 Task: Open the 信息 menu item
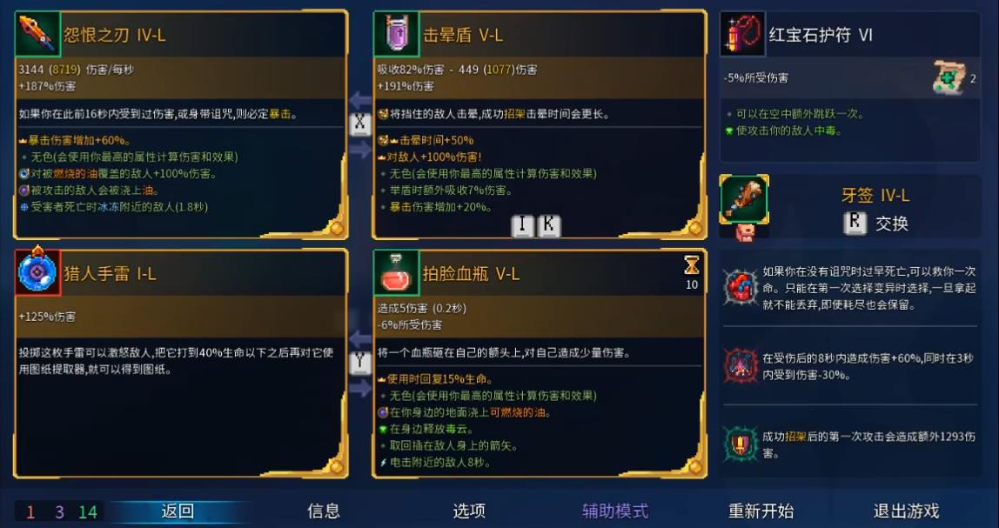pos(324,511)
